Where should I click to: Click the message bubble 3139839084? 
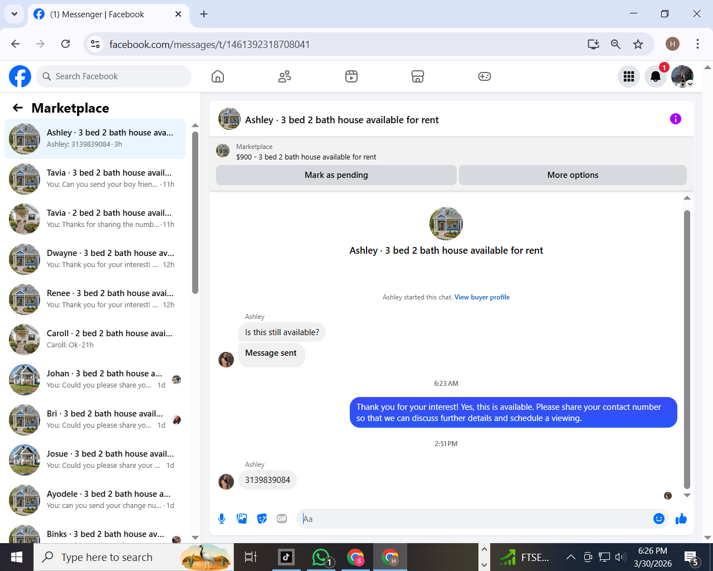267,480
